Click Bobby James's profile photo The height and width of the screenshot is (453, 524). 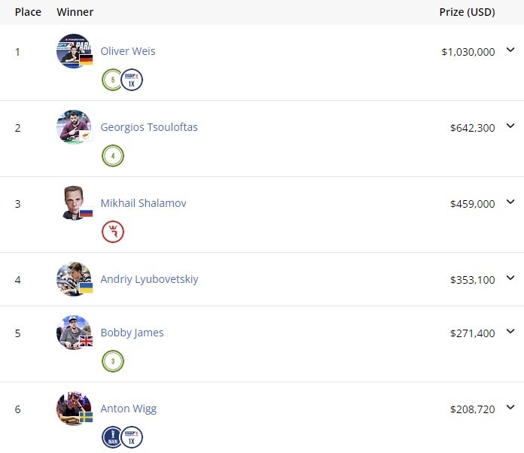[x=74, y=333]
